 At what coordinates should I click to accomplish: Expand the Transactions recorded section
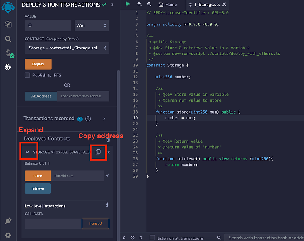coord(104,119)
